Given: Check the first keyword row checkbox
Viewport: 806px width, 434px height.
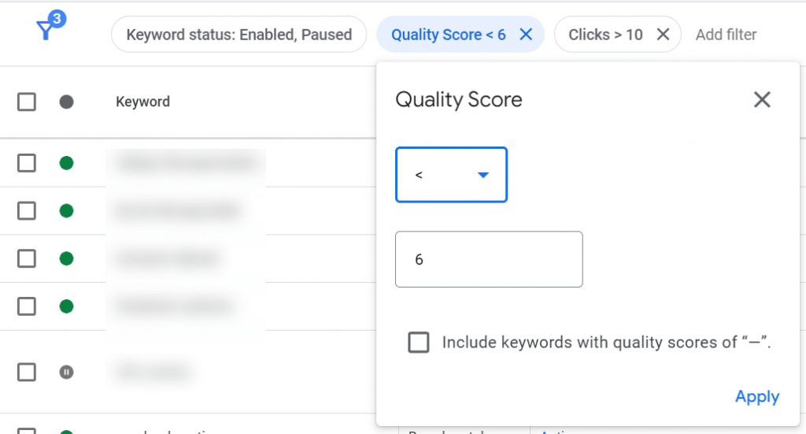Looking at the screenshot, I should (27, 163).
